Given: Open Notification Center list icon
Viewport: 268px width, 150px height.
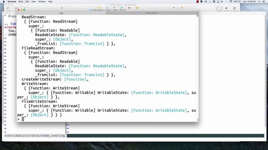Looking at the screenshot, I should [264, 2].
